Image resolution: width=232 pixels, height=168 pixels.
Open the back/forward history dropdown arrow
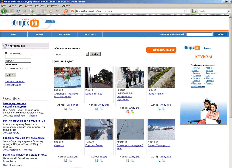(13, 11)
